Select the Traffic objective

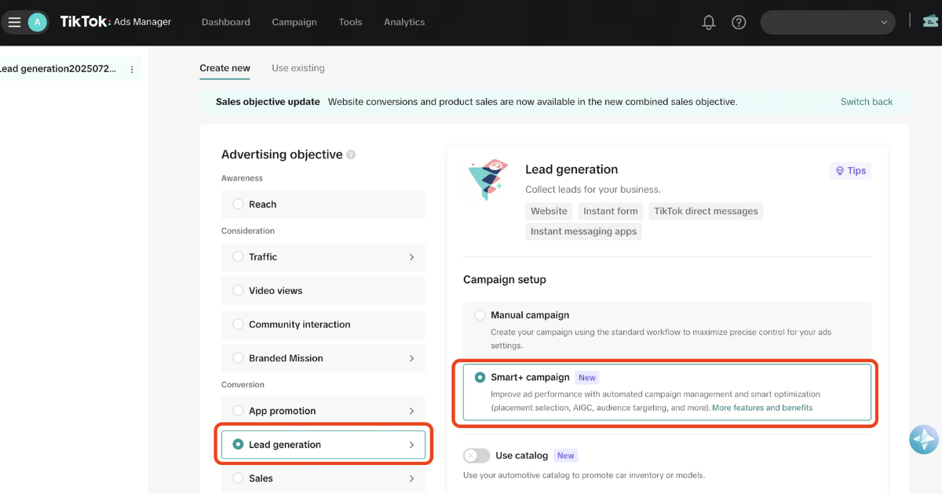coord(323,256)
